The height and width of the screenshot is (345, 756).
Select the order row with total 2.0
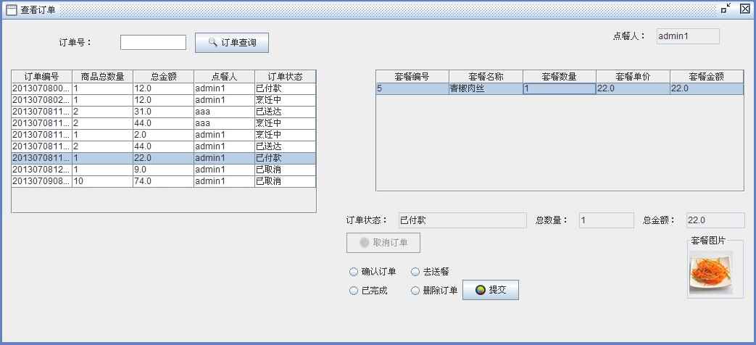click(163, 135)
